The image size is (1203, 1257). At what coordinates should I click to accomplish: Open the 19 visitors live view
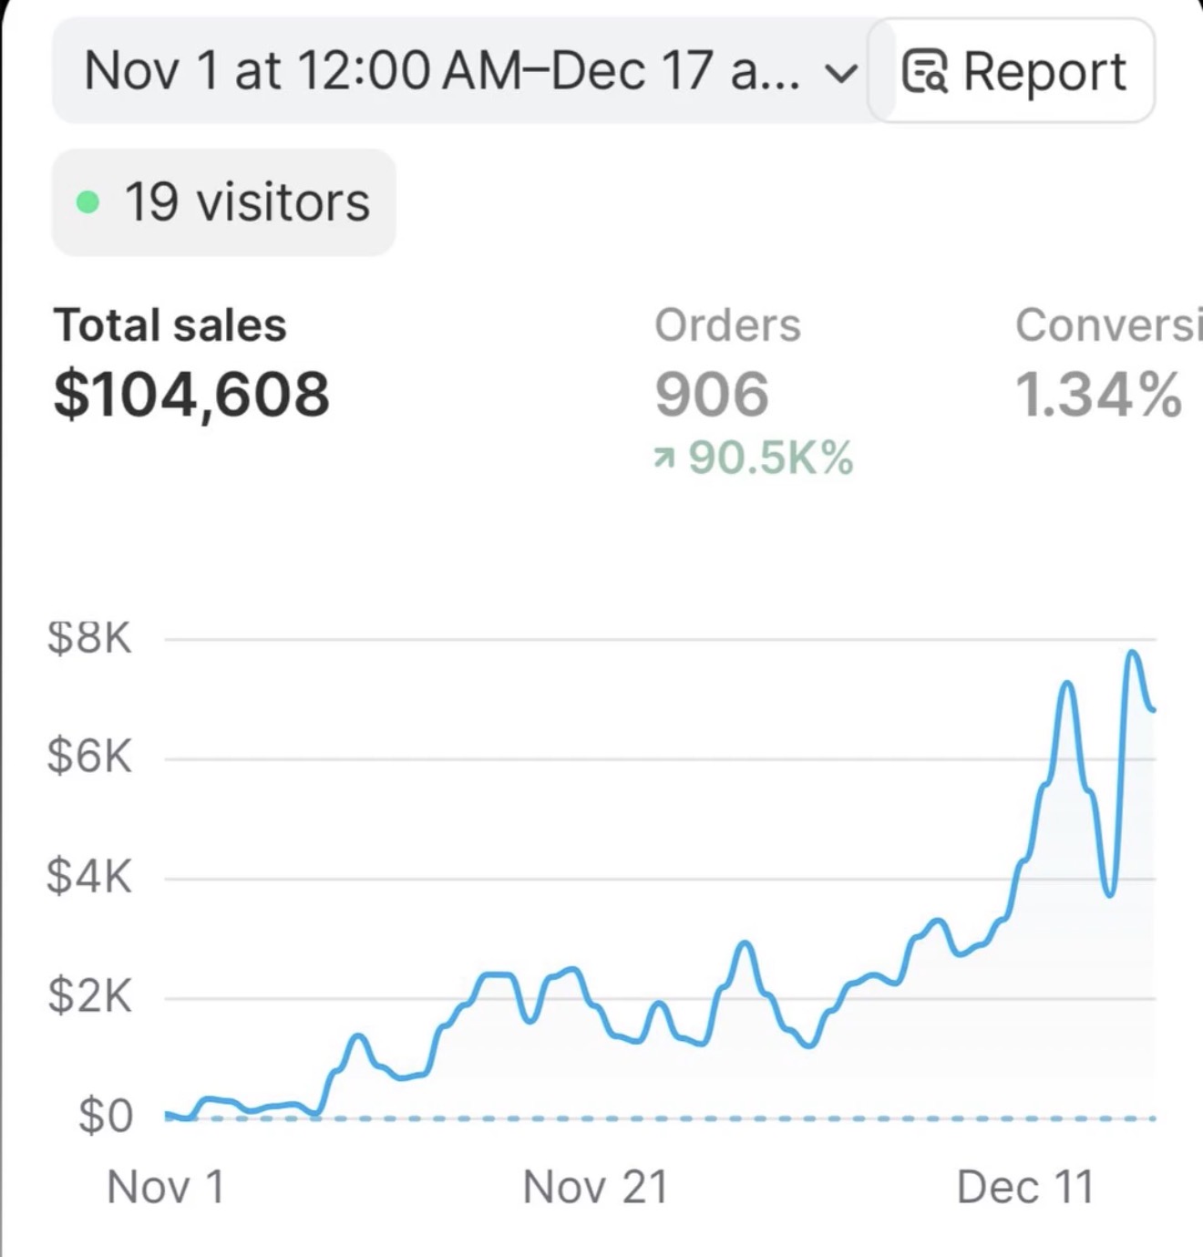point(224,202)
